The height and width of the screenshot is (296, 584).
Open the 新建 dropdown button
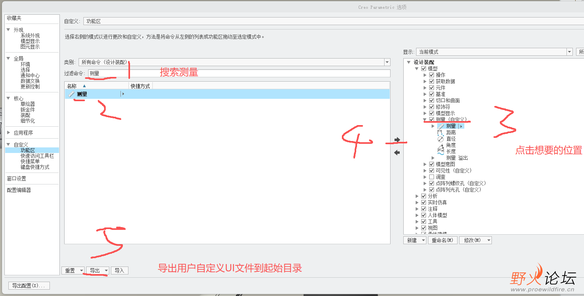tap(415, 240)
